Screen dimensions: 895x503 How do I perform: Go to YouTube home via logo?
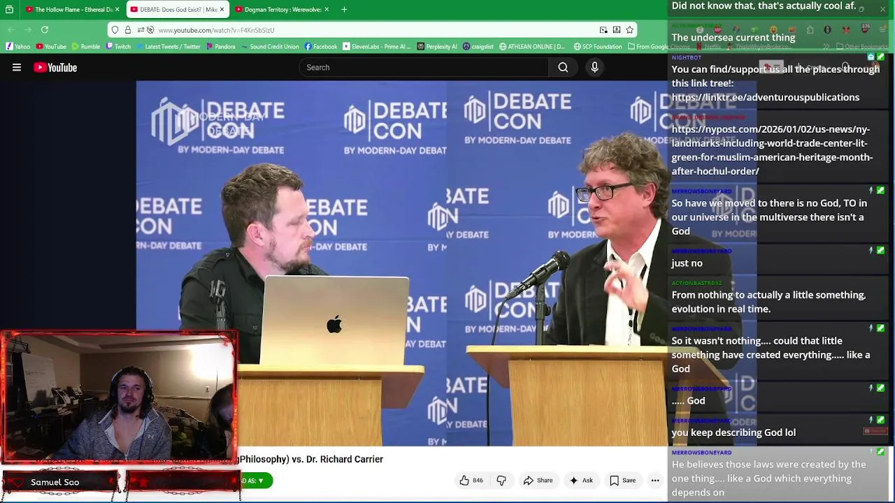[55, 67]
